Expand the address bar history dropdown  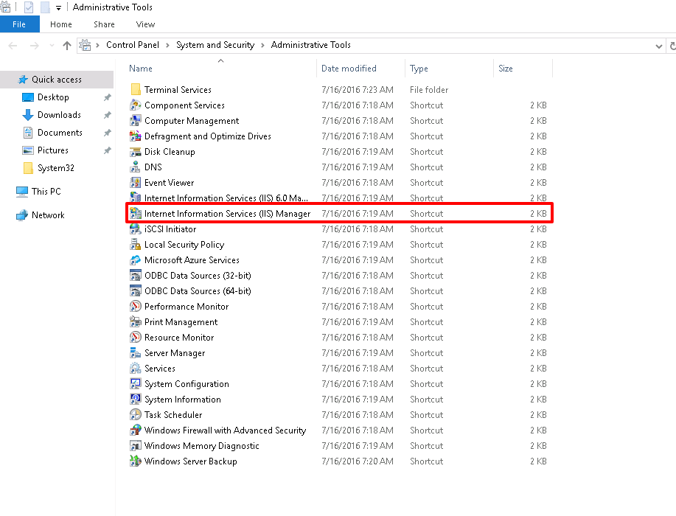659,46
